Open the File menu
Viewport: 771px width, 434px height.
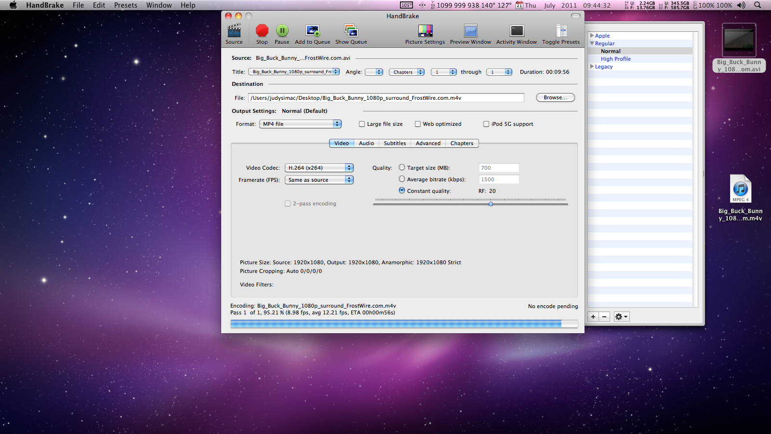pyautogui.click(x=79, y=5)
